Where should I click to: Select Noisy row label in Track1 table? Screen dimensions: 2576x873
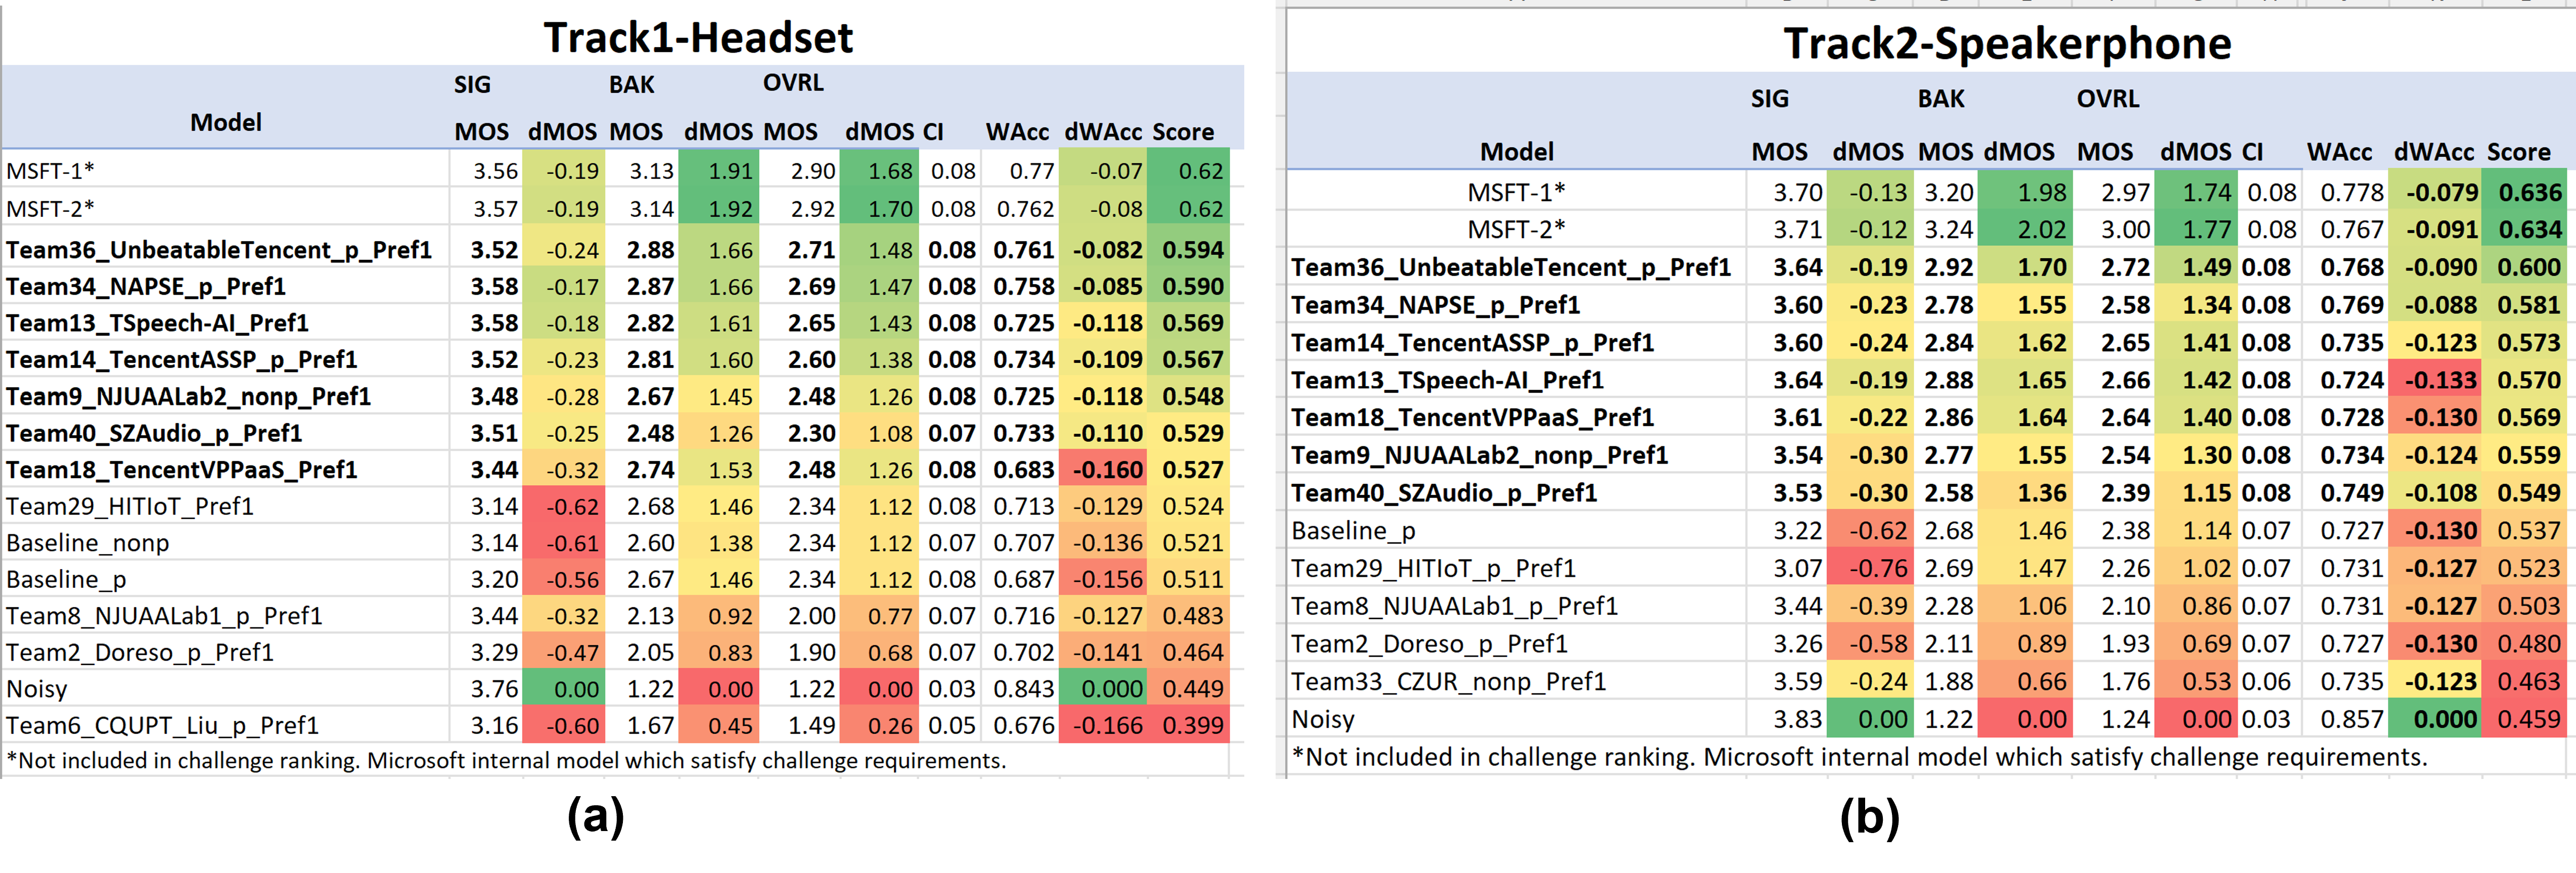pyautogui.click(x=37, y=689)
